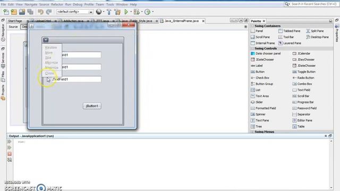Switch to the Java_JInternalFrame.java tab
Image resolution: width=340 pixels, height=191 pixels.
coord(182,21)
